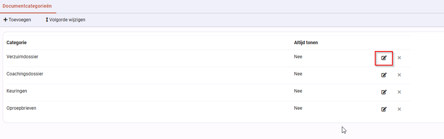This screenshot has width=444, height=139.
Task: Select the Keuringen row label
Action: [17, 91]
